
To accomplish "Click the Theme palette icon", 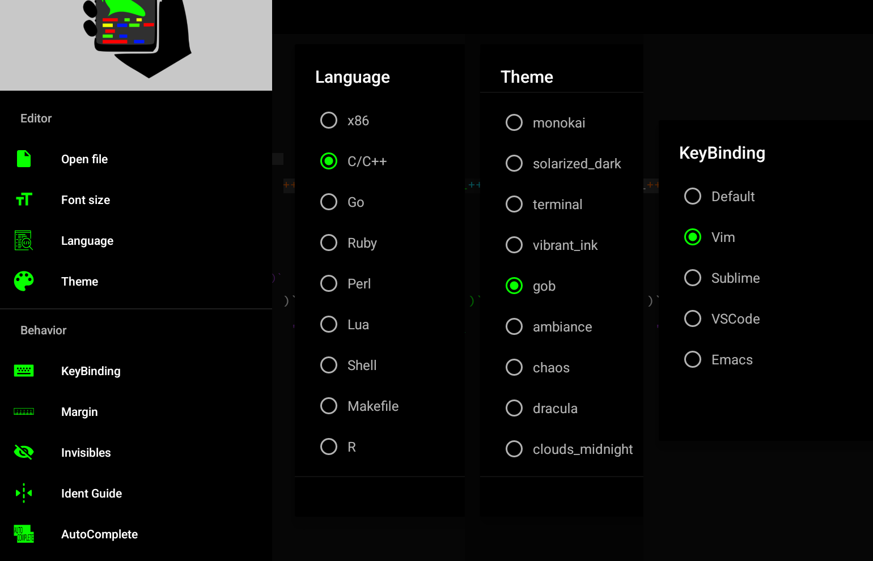I will click(23, 281).
